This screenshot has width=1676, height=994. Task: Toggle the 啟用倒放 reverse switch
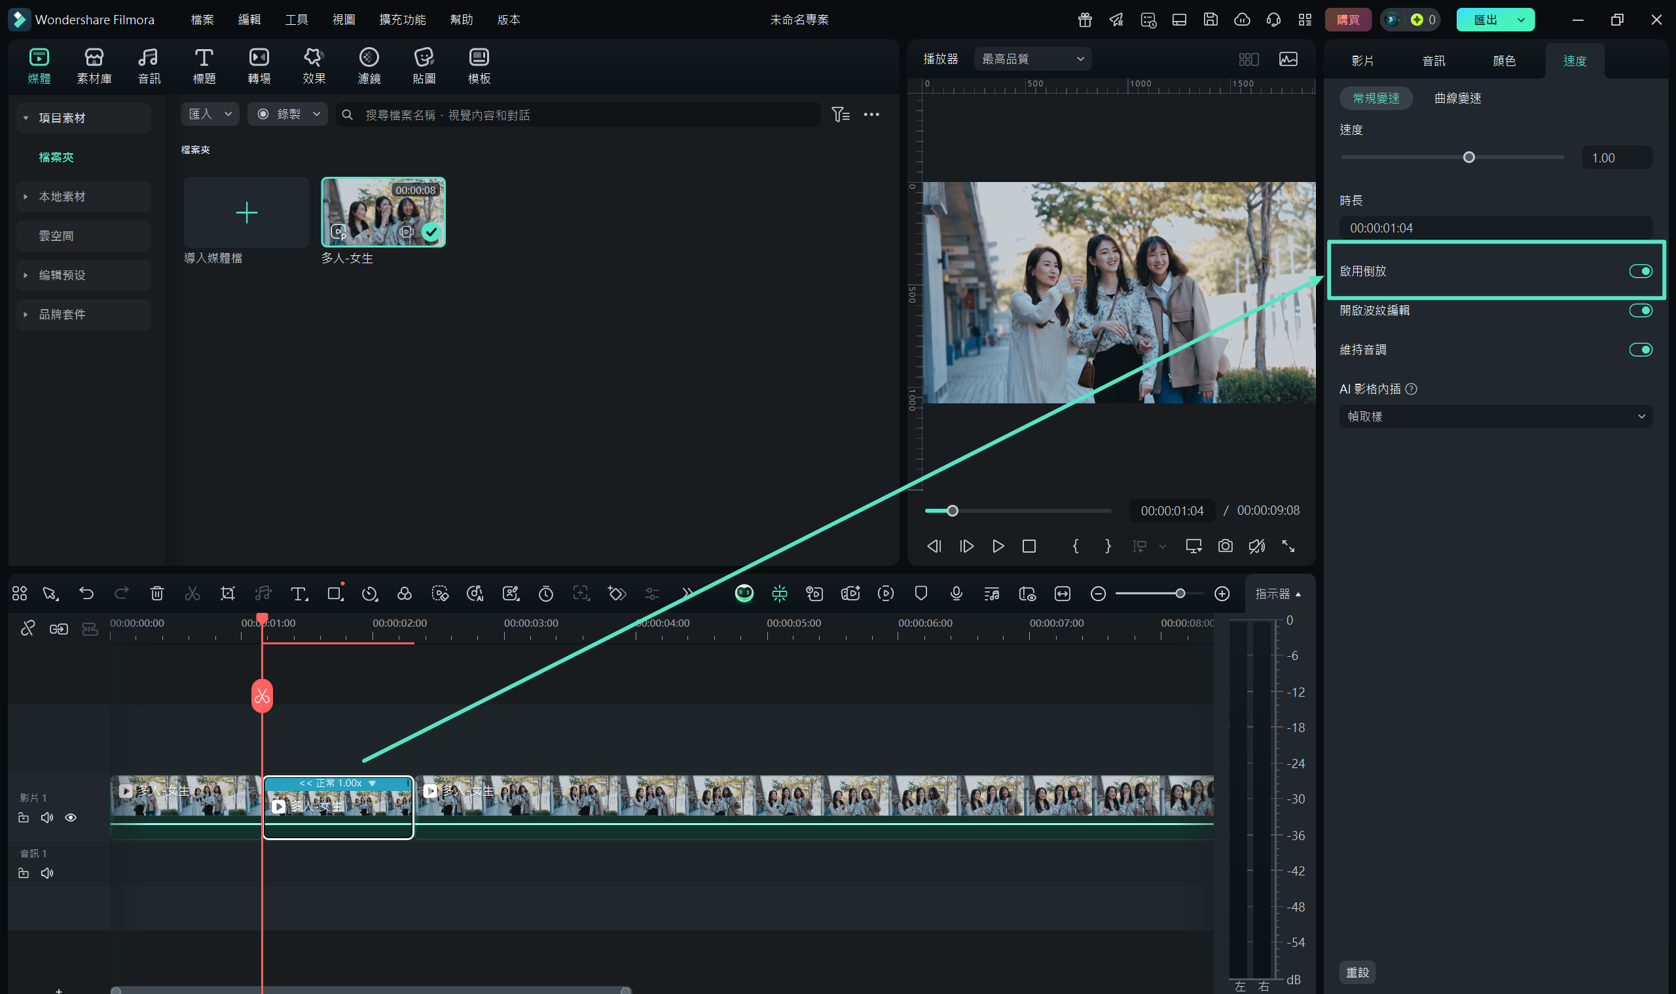coord(1640,271)
